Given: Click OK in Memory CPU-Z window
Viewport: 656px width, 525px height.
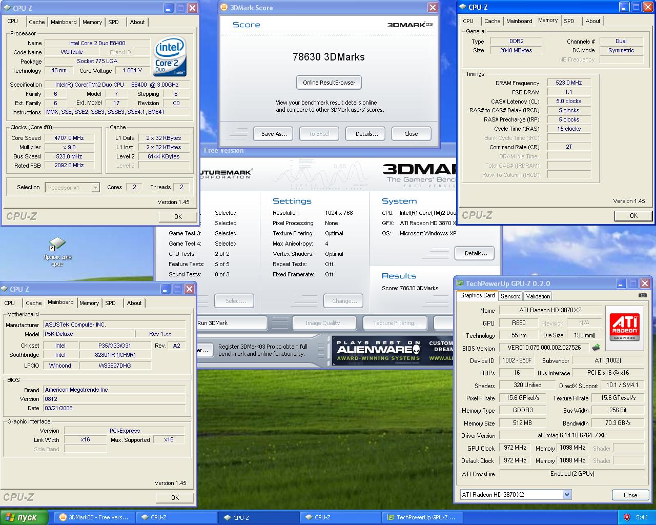Looking at the screenshot, I should 633,216.
